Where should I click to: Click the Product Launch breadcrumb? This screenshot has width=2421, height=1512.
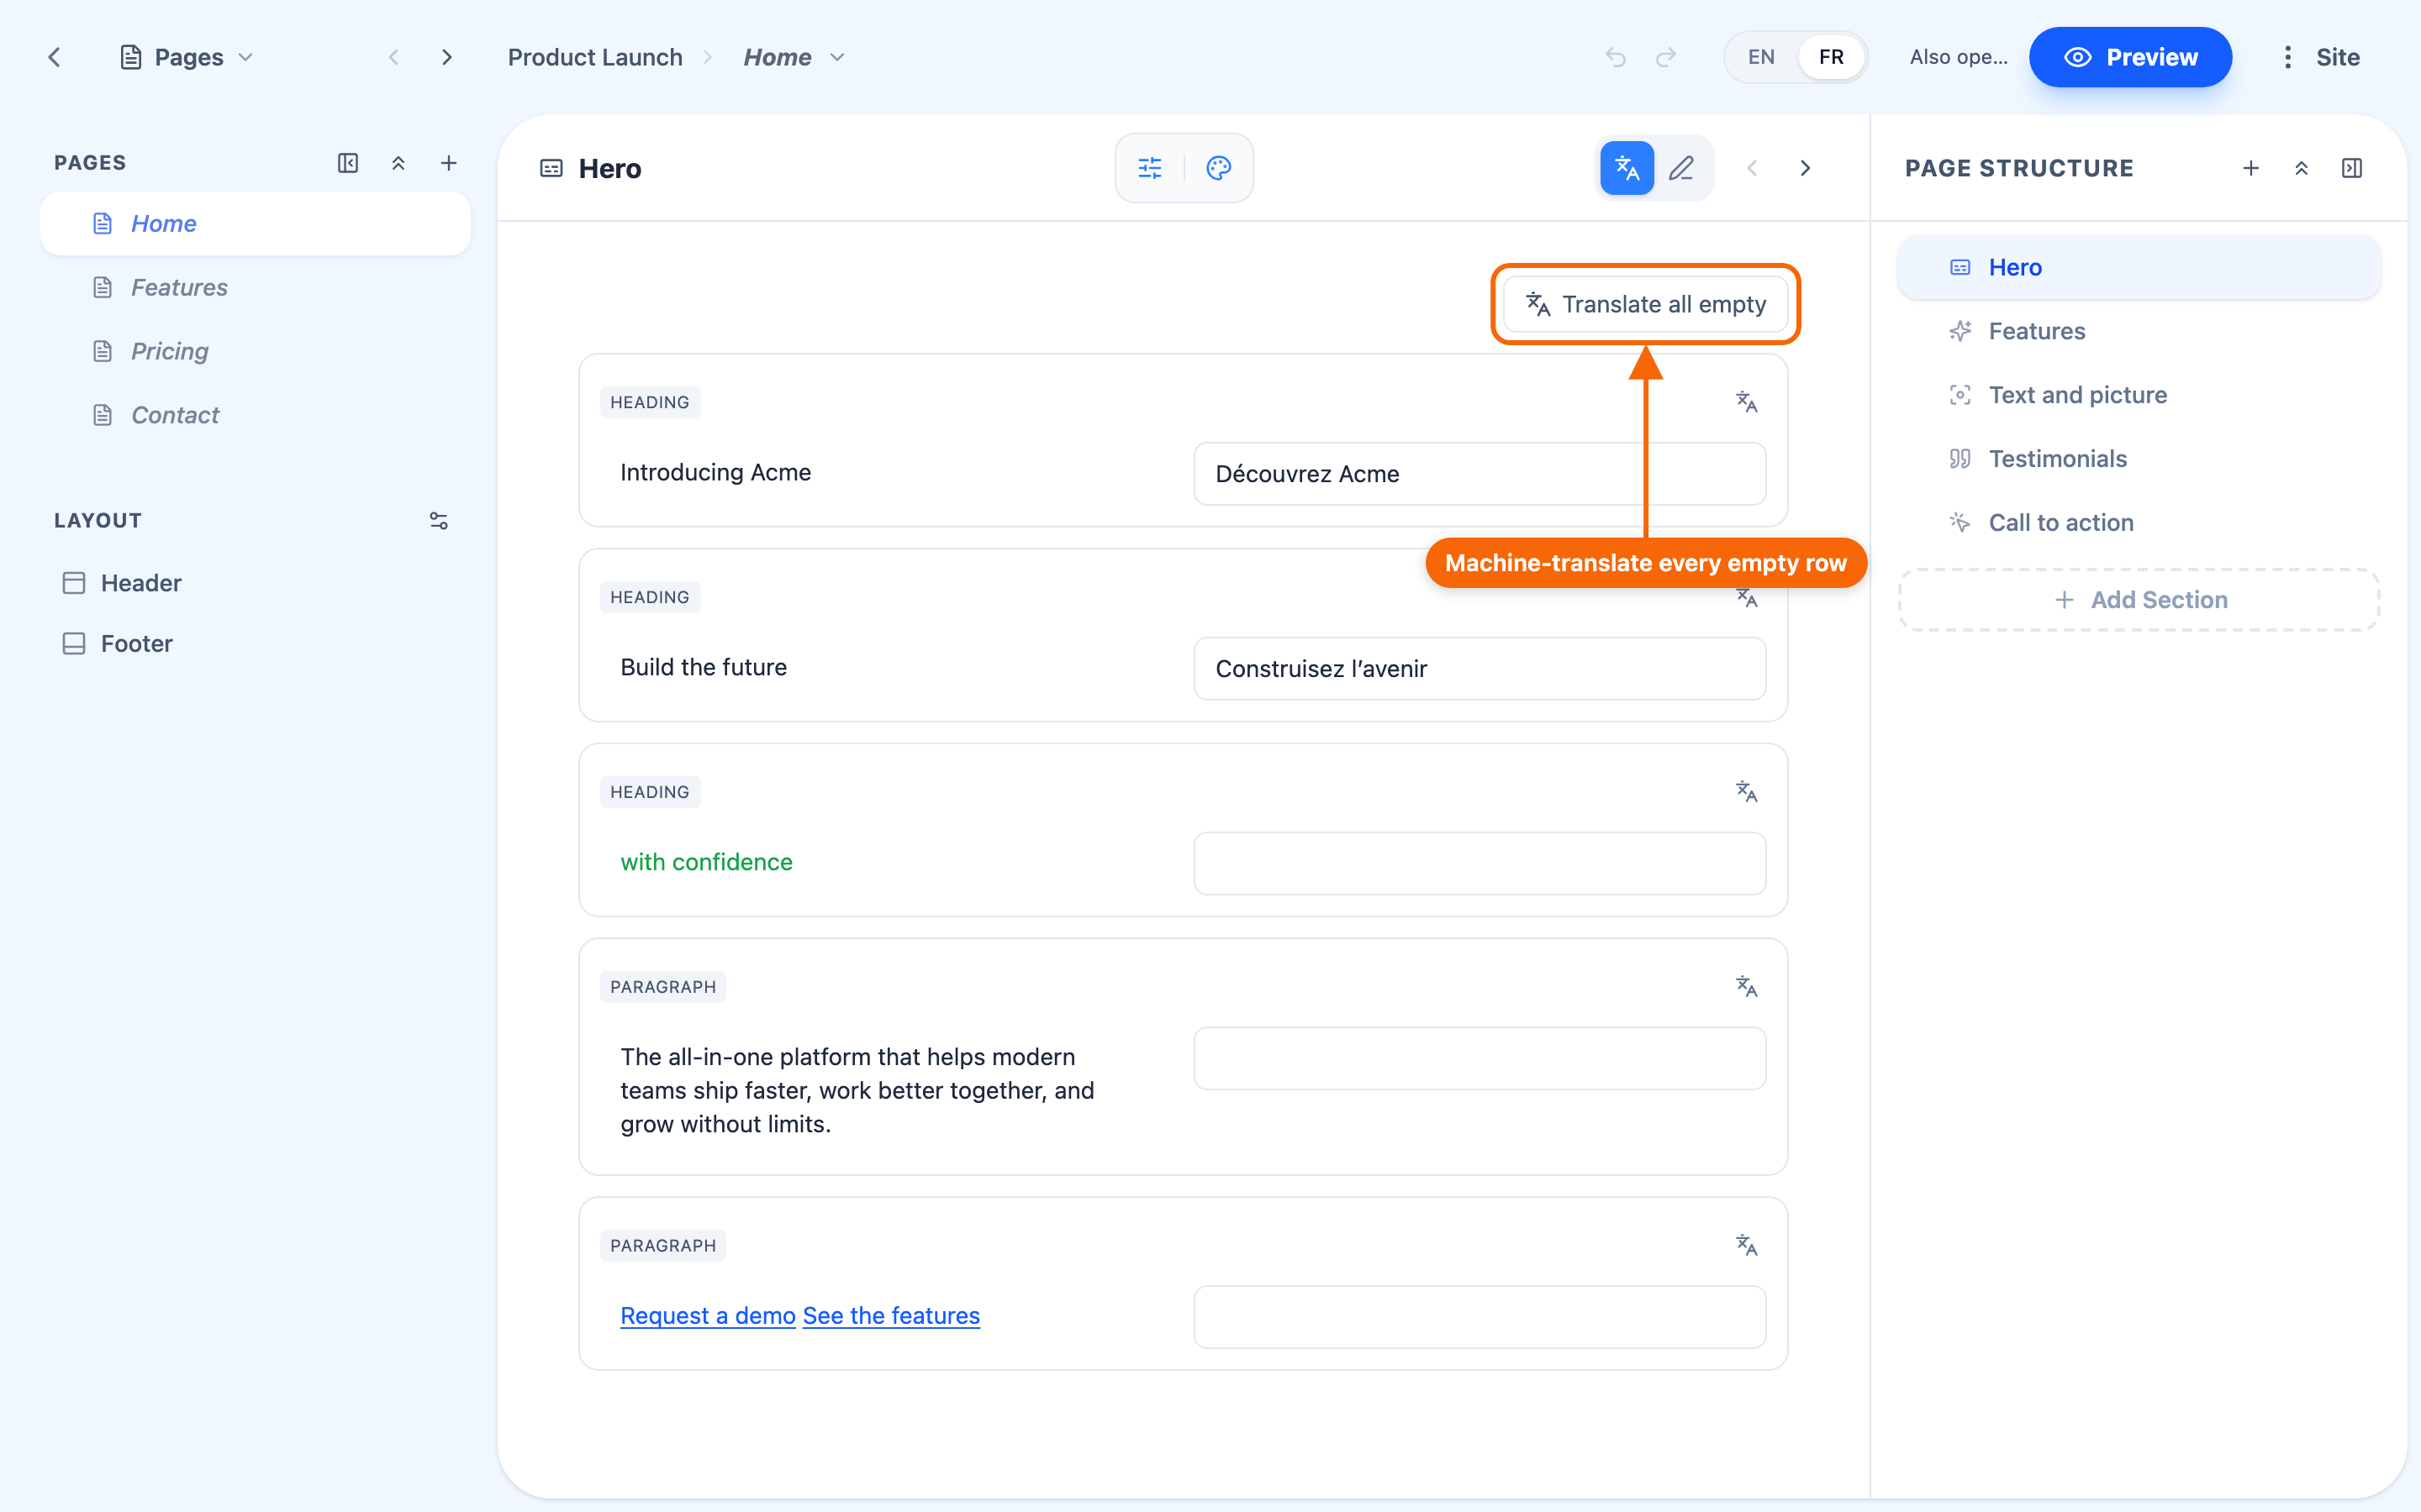click(595, 57)
